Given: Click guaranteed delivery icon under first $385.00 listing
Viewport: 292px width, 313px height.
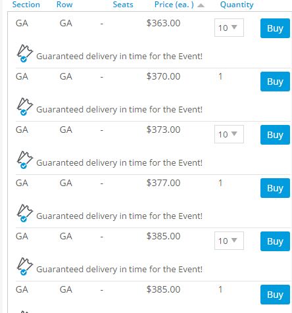Looking at the screenshot, I should pos(25,266).
